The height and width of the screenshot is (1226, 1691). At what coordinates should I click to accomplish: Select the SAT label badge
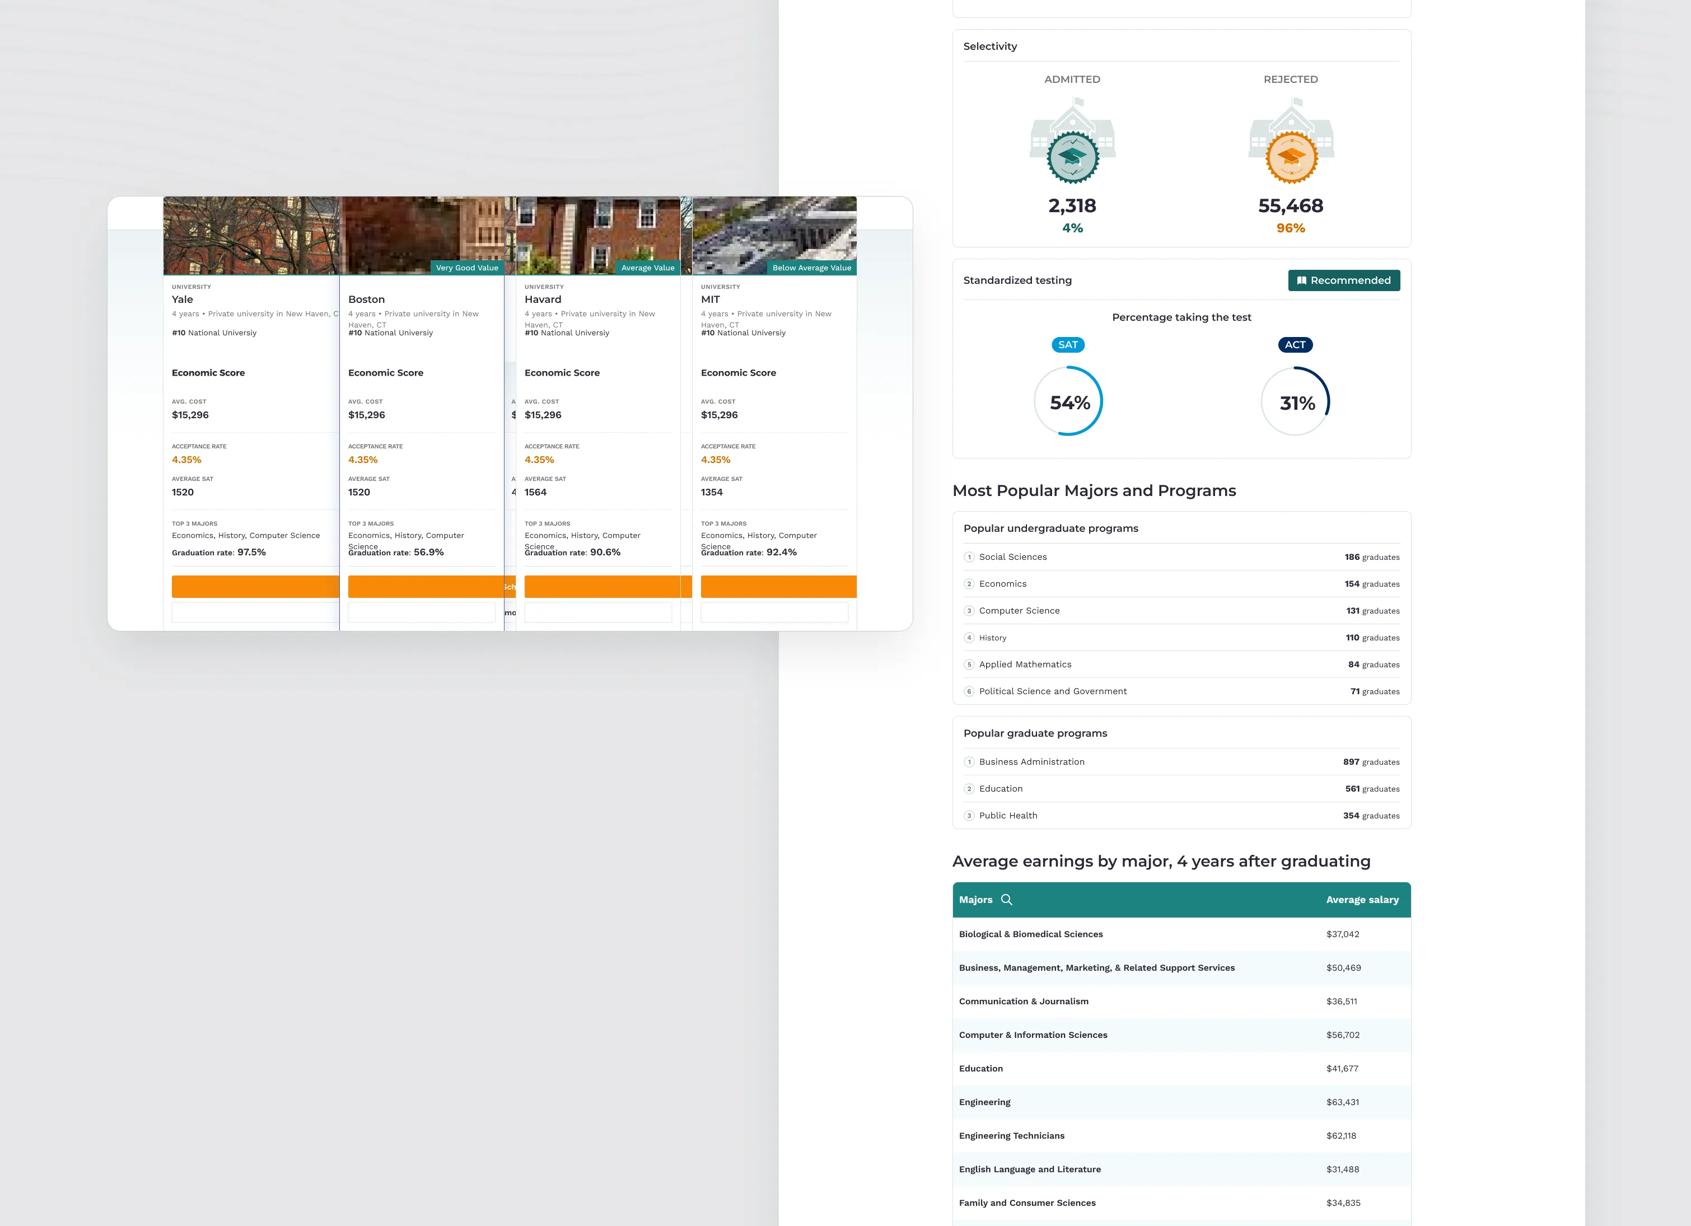coord(1068,344)
